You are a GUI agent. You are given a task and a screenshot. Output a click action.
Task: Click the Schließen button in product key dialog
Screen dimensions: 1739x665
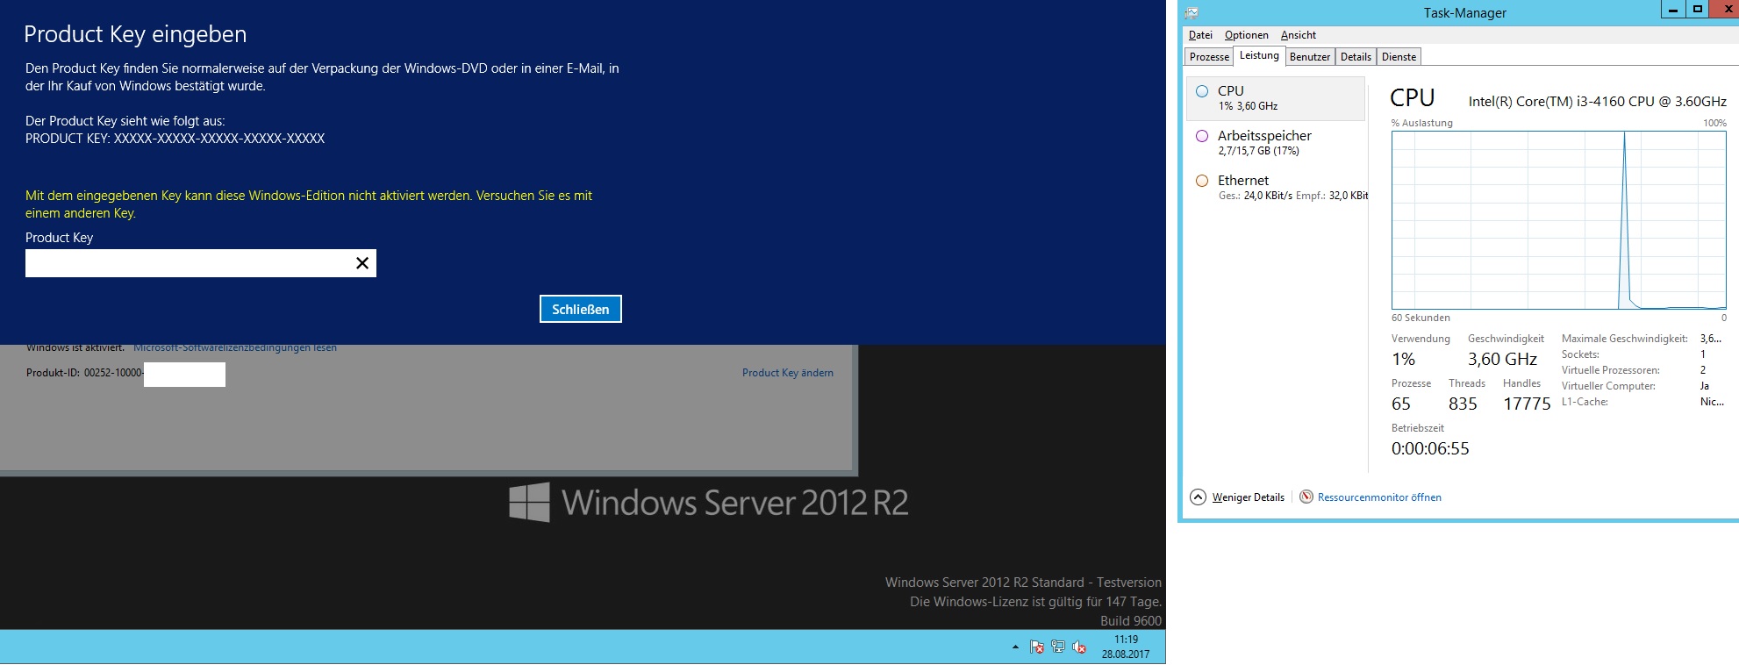click(x=580, y=309)
